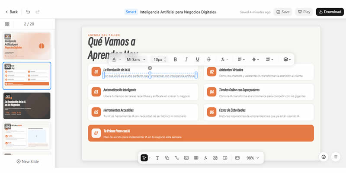This screenshot has height=173, width=346.
Task: Insert an image from bottom toolbar
Action: pyautogui.click(x=186, y=158)
